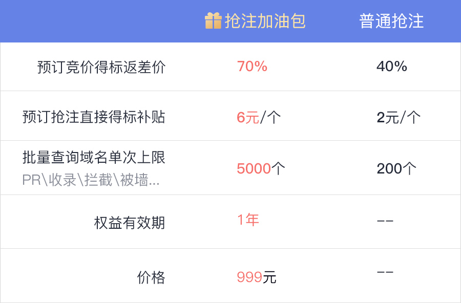This screenshot has width=461, height=303.
Task: Click the gift box icon in header
Action: (213, 21)
